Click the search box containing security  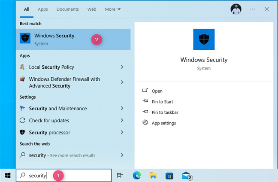(64, 175)
